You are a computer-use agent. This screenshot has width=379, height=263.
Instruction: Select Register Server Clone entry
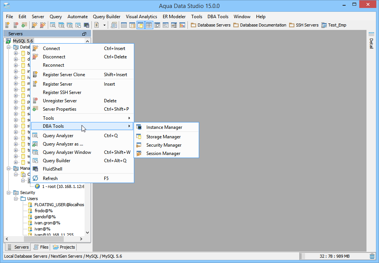pyautogui.click(x=82, y=74)
